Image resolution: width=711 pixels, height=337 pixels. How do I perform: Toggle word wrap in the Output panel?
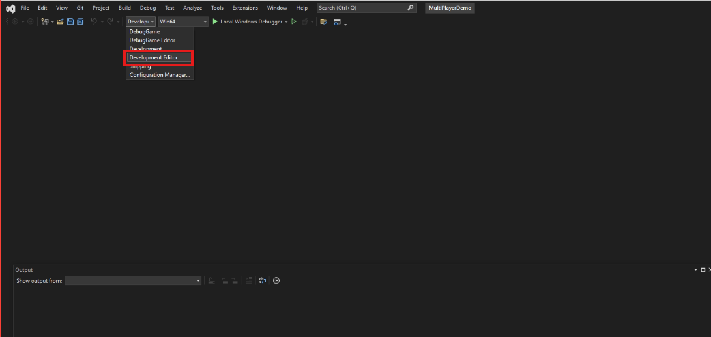point(263,280)
